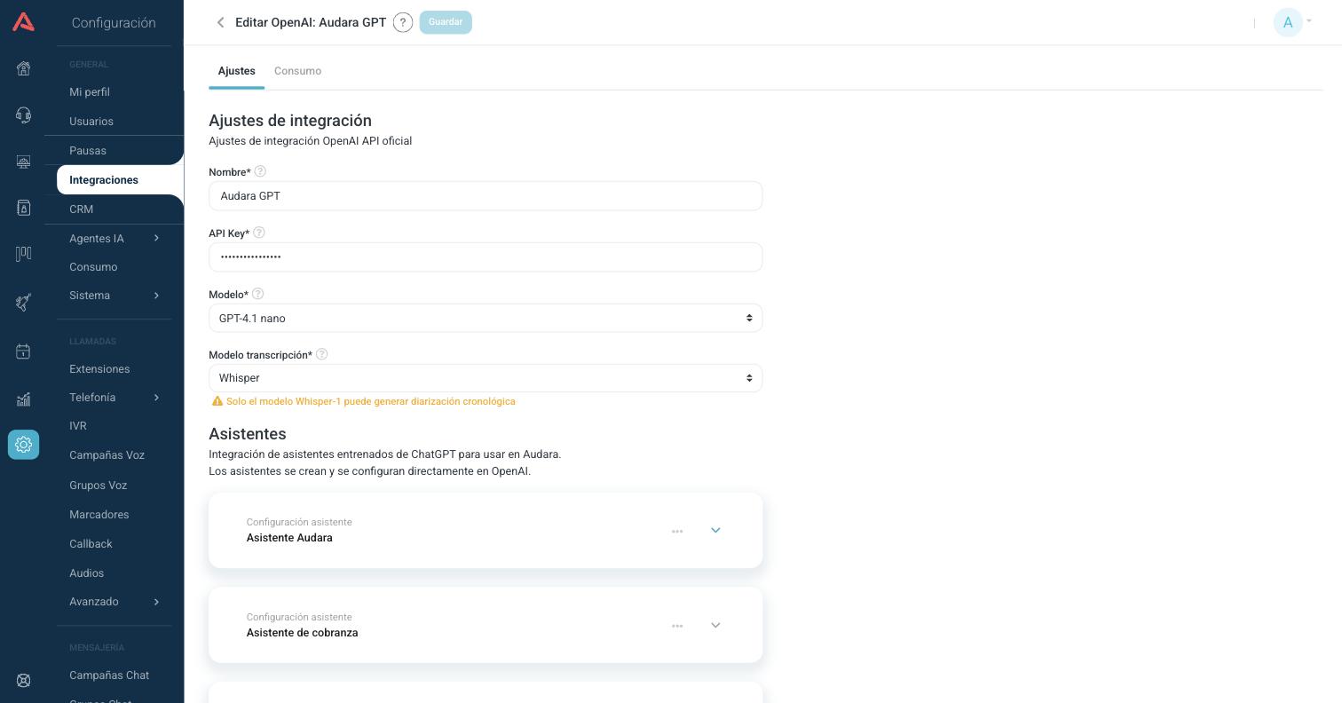Viewport: 1342px width, 703px height.
Task: Click the help icon beside Modelo
Action: coord(258,294)
